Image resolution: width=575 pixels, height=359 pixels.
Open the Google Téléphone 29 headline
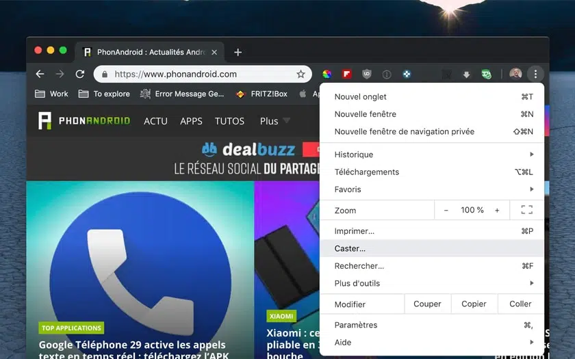pos(133,350)
